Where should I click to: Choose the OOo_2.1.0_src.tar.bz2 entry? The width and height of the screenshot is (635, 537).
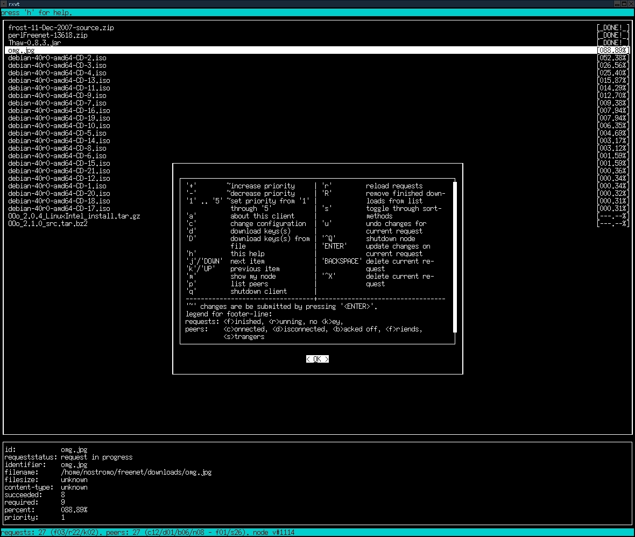point(47,223)
